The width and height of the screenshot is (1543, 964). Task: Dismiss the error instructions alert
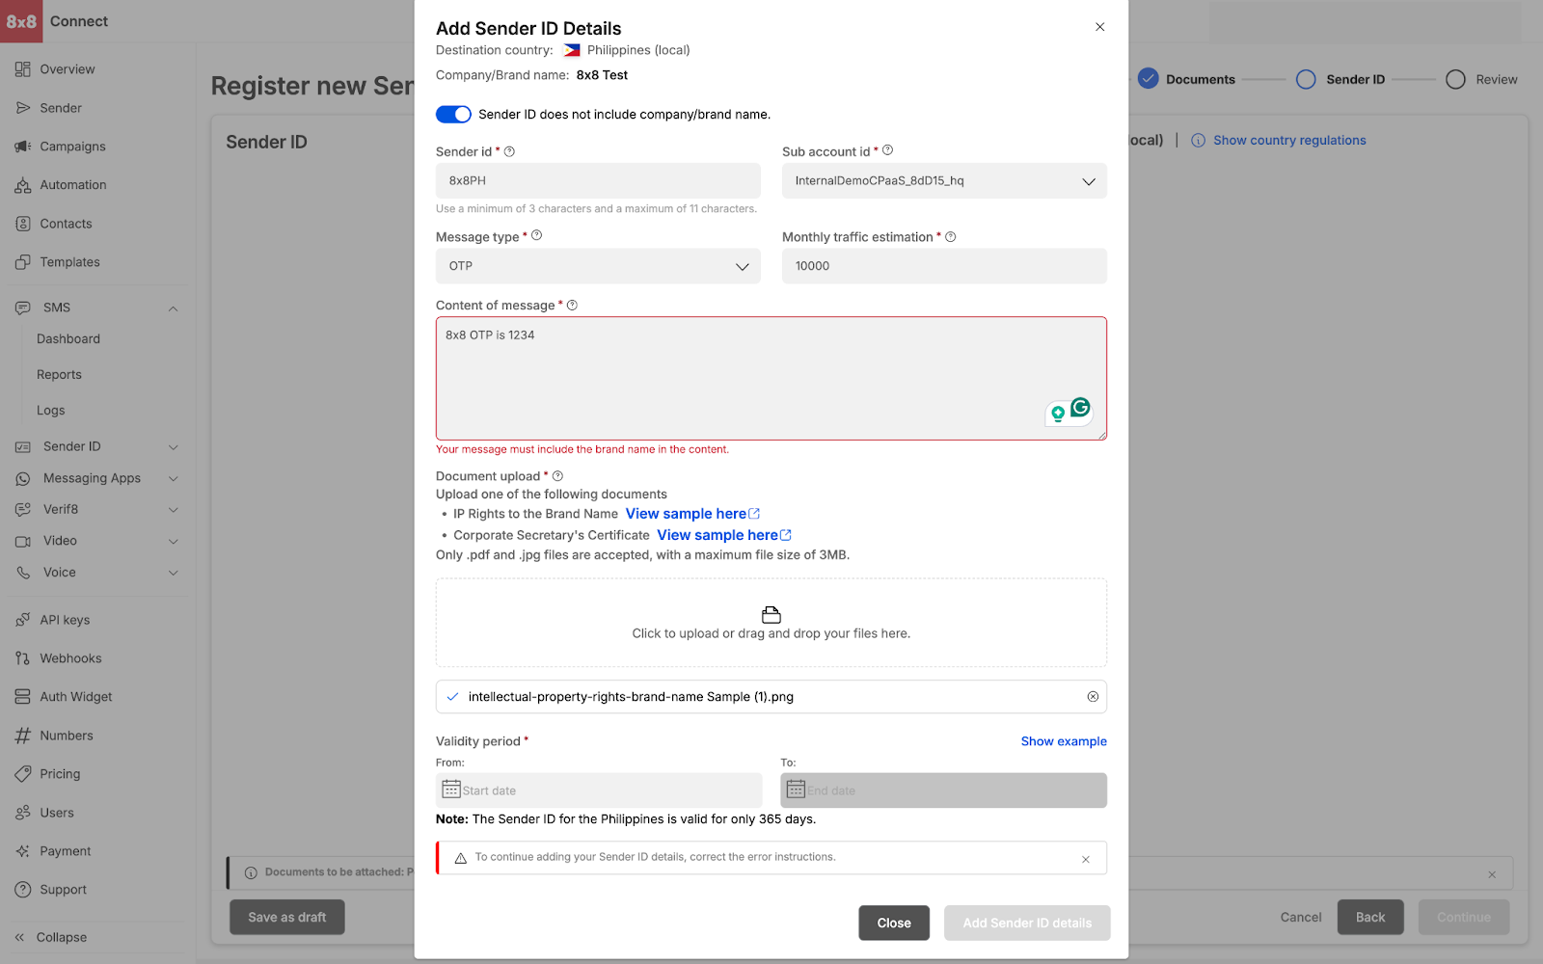[x=1086, y=859]
